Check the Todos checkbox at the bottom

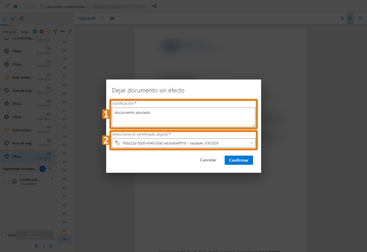coord(3,235)
